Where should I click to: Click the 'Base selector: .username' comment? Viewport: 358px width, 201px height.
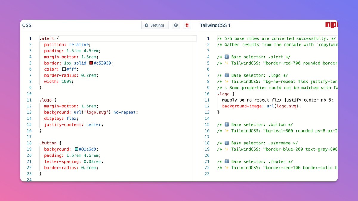[257, 143]
